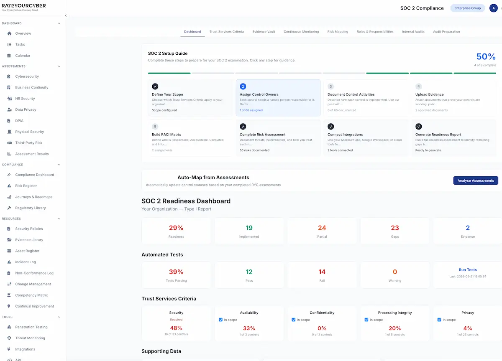This screenshot has height=361, width=502.
Task: Collapse the Compliance section chevron
Action: point(59,165)
